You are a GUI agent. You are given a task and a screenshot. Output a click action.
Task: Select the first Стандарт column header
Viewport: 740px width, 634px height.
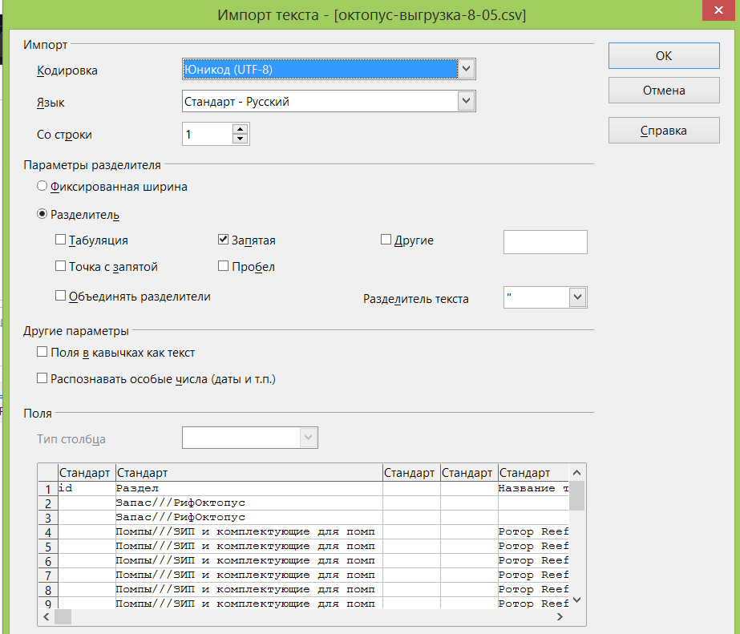coord(87,473)
